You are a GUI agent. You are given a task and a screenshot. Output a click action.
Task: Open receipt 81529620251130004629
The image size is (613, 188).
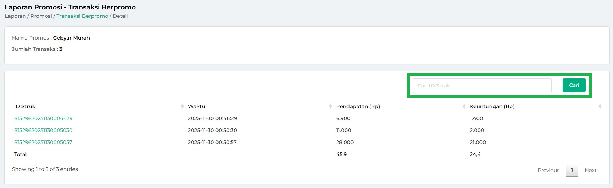tap(43, 118)
